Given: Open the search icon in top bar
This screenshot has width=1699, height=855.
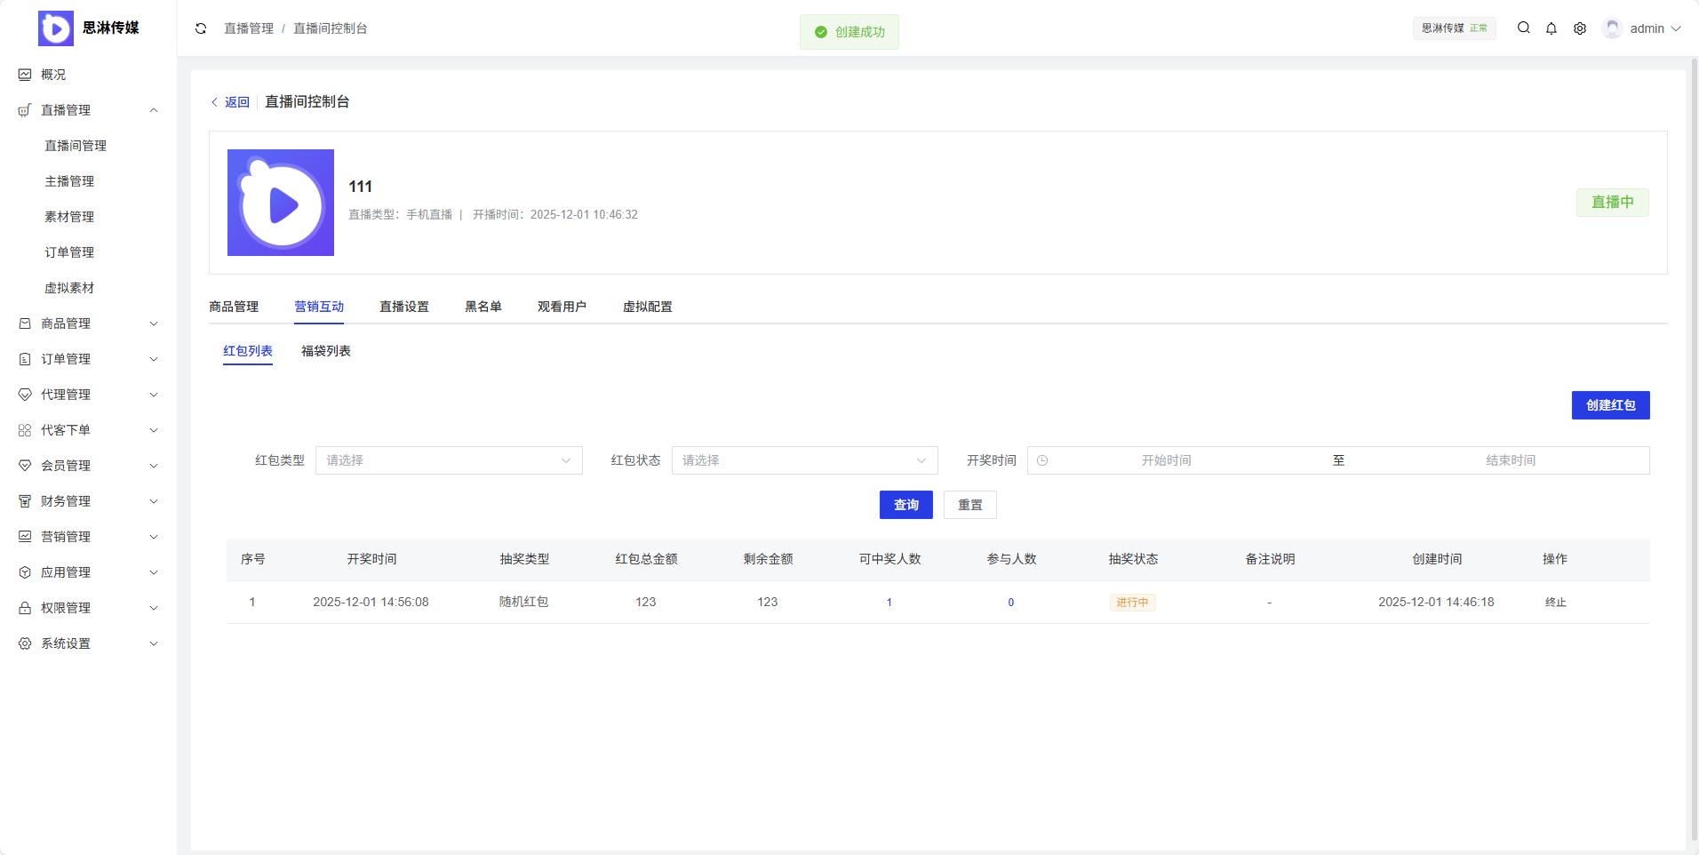Looking at the screenshot, I should coord(1523,28).
